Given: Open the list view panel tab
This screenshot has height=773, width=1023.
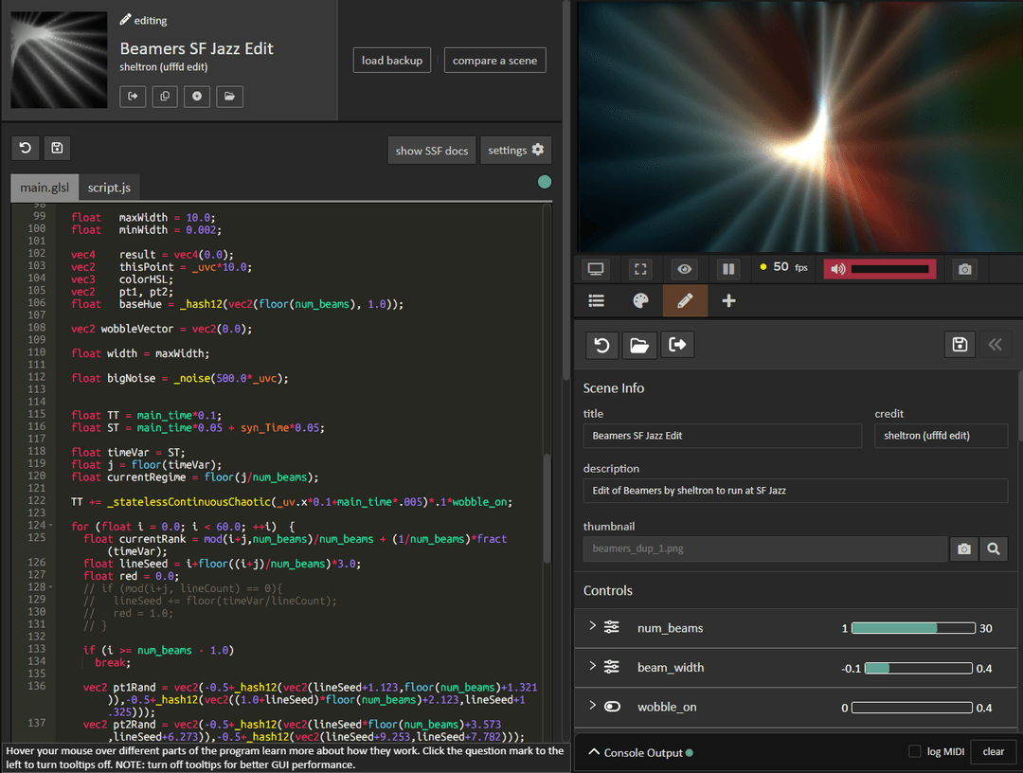Looking at the screenshot, I should click(x=597, y=300).
